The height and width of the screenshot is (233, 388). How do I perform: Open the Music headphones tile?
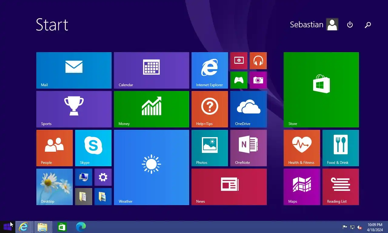pos(258,61)
